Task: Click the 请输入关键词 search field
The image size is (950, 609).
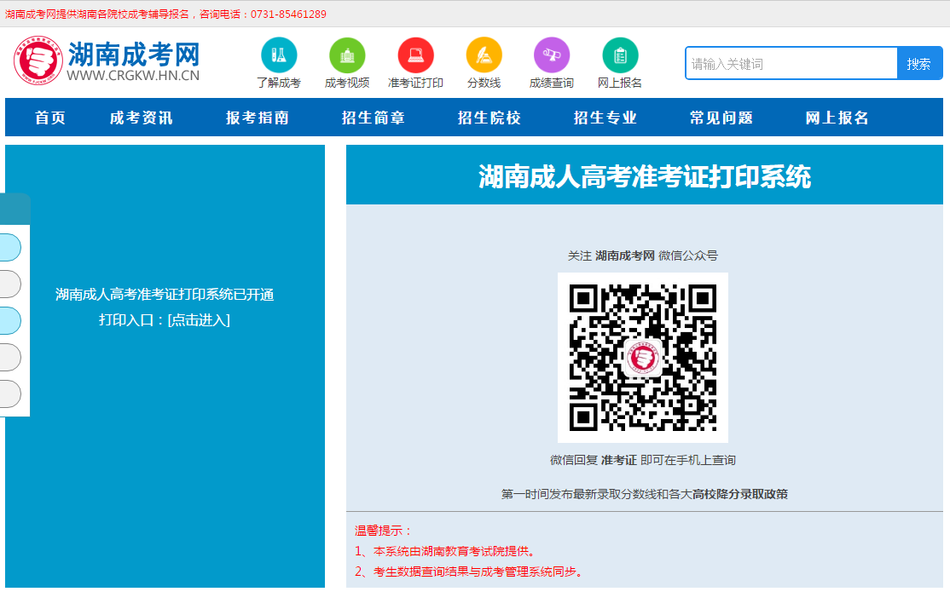Action: coord(791,64)
